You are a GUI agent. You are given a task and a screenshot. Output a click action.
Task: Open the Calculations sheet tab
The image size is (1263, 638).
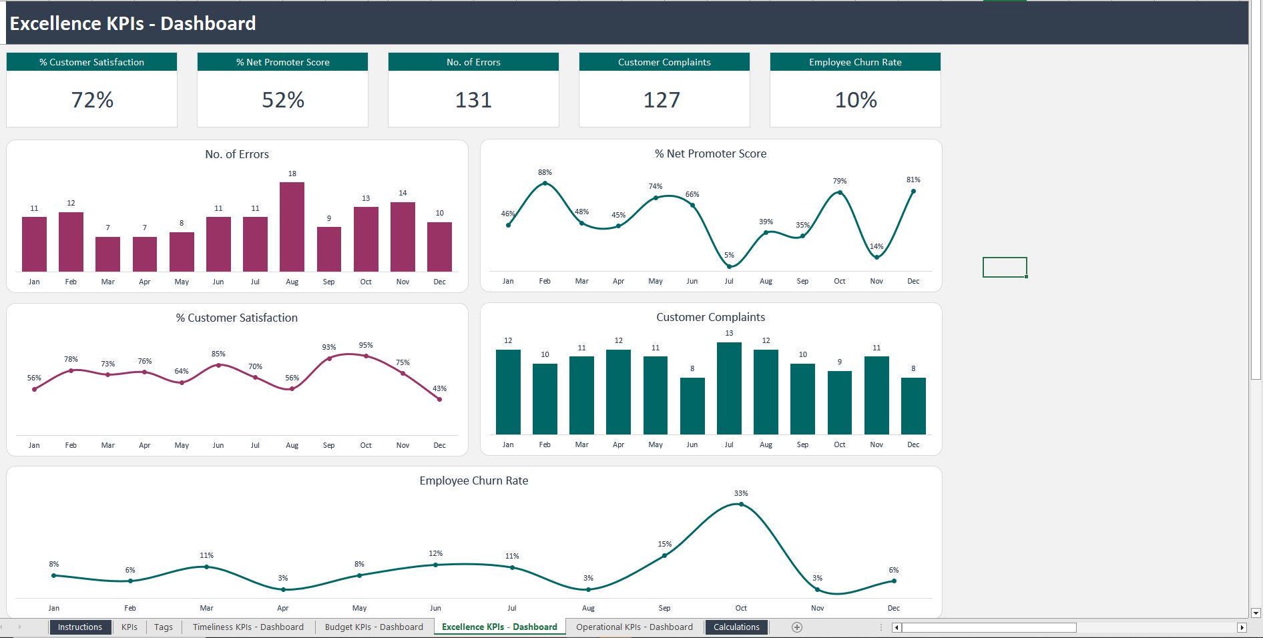tap(736, 627)
